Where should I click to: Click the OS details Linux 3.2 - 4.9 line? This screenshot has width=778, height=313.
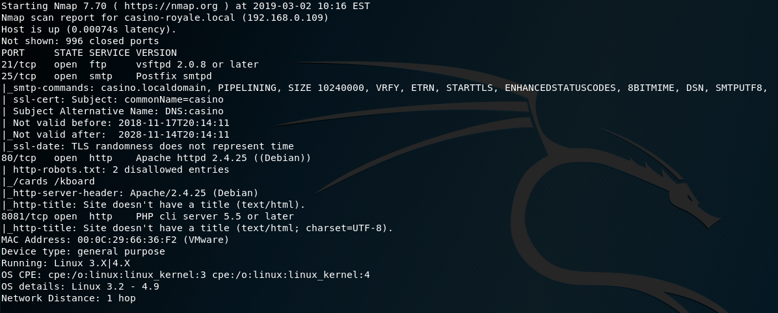tap(80, 287)
